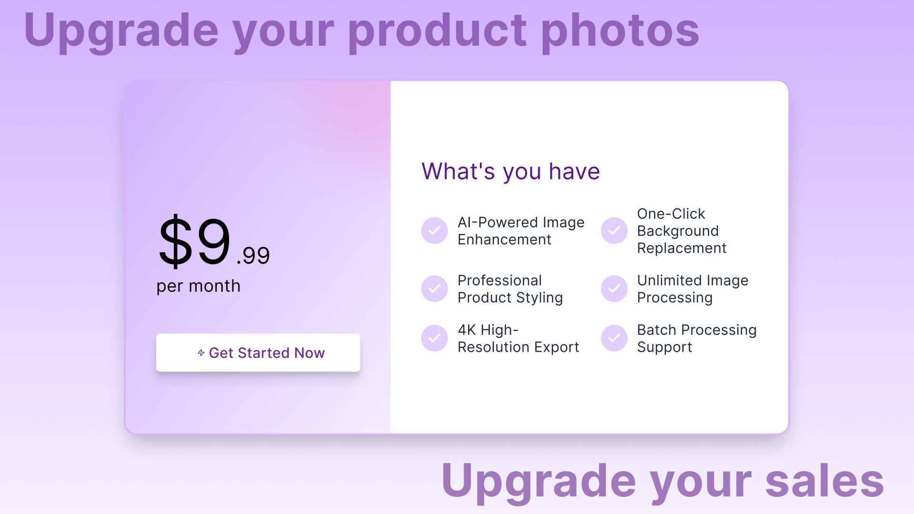Click the "Upgrade your product photos" headline
The image size is (914, 514).
361,30
